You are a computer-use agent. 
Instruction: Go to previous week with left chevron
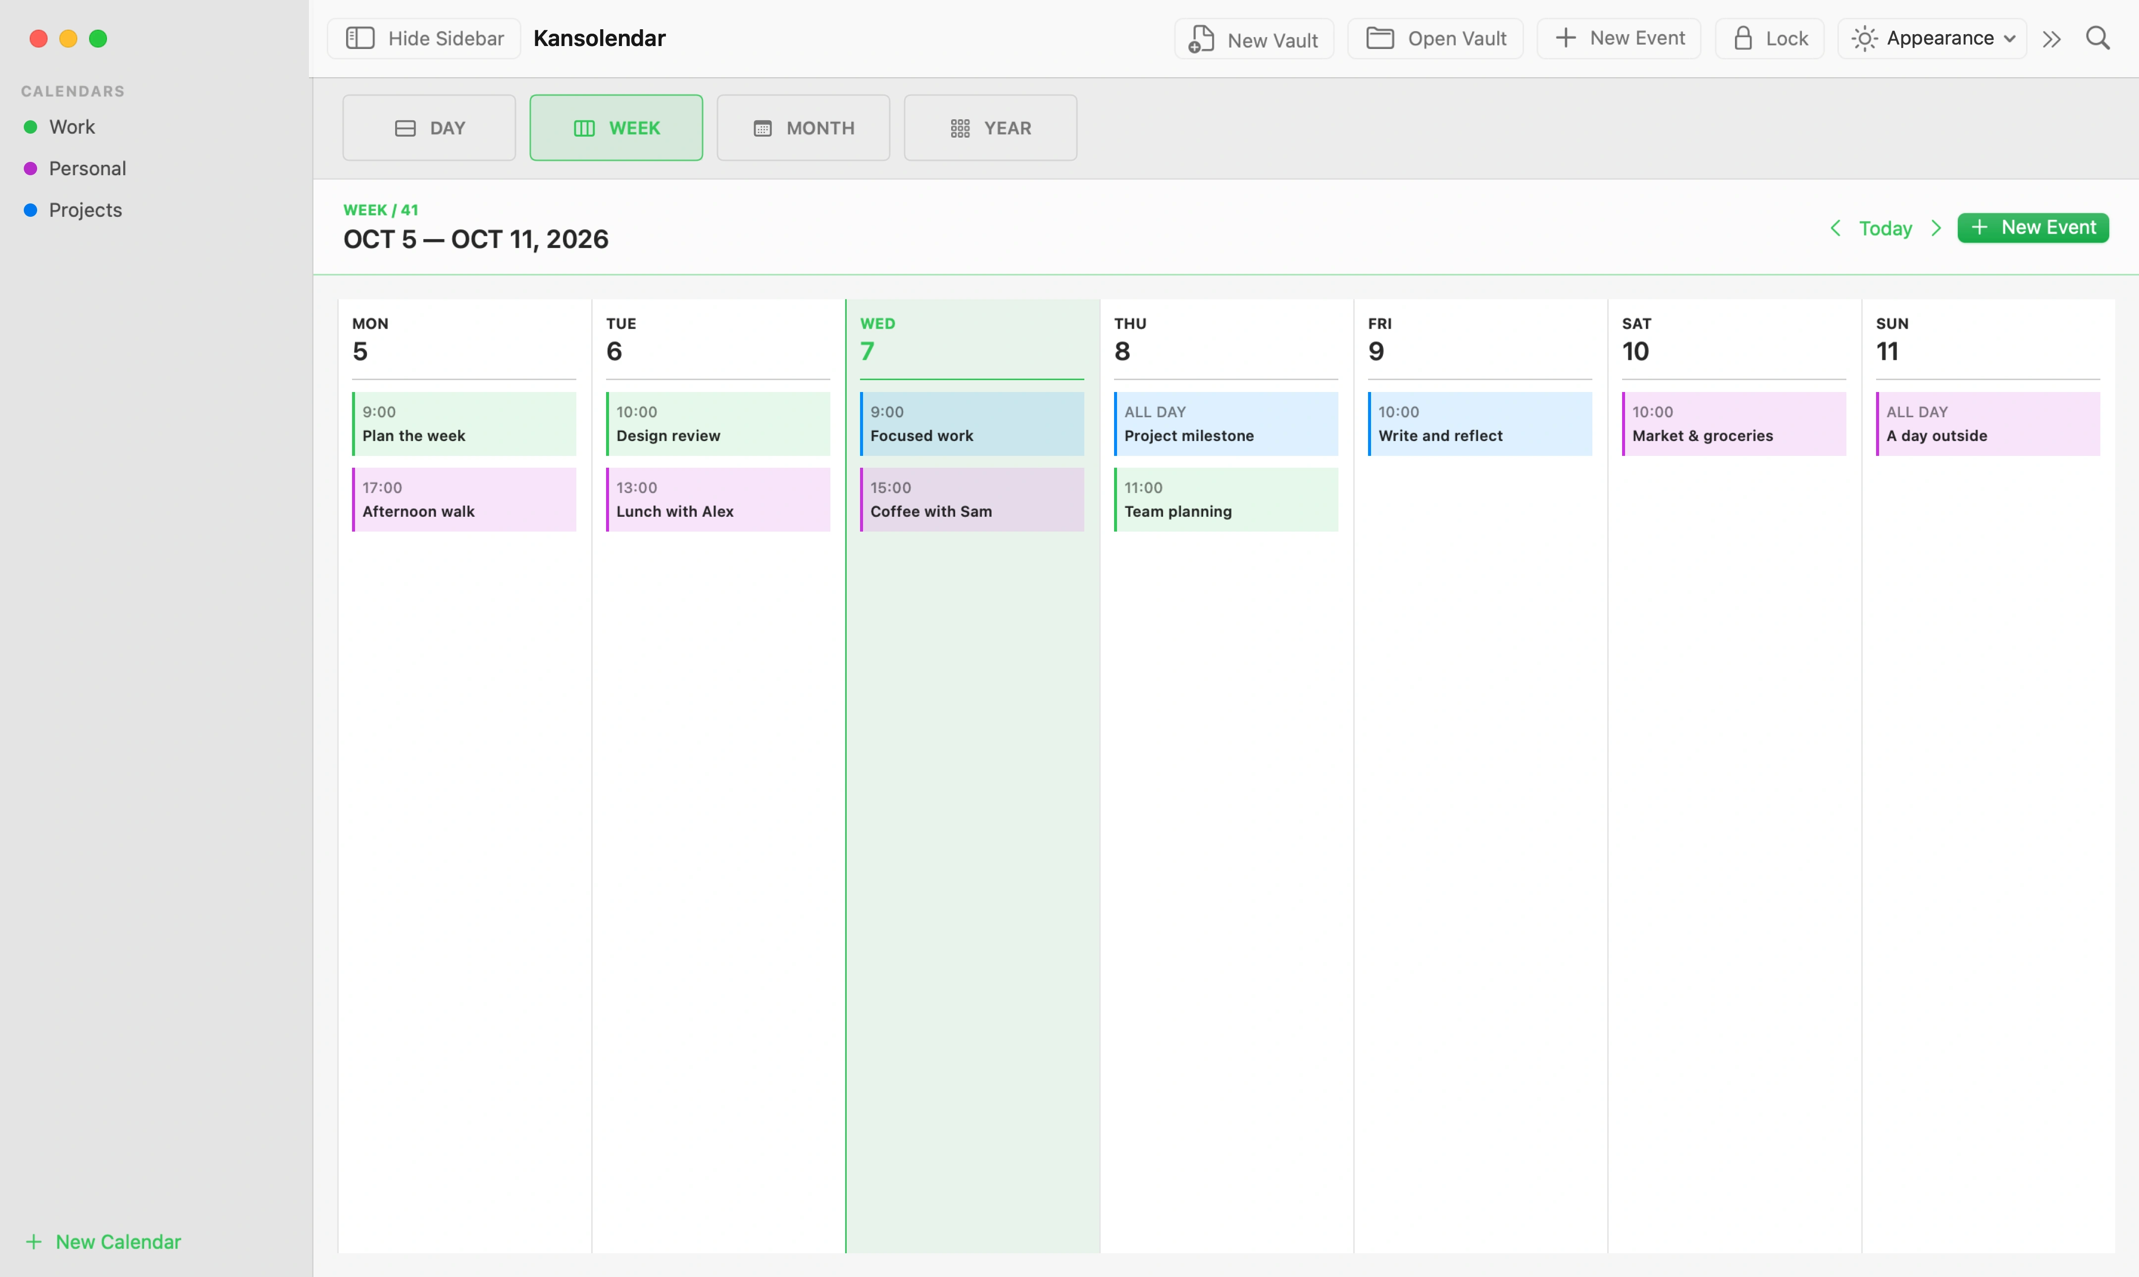click(1835, 227)
